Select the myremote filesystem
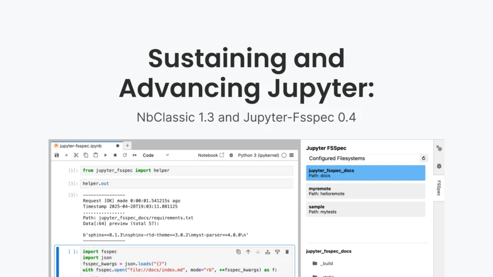Viewport: 493px width, 277px height. click(365, 191)
